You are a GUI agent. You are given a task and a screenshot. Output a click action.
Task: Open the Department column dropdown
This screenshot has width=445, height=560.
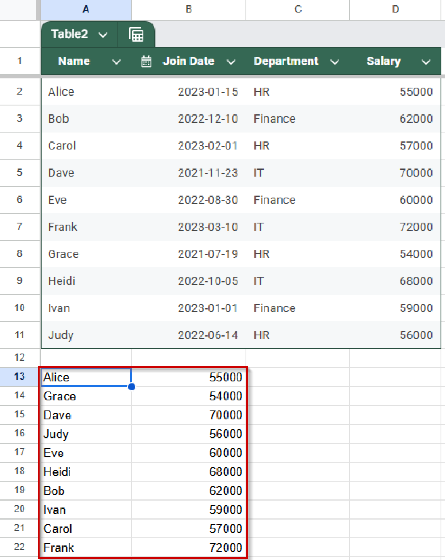(x=335, y=62)
